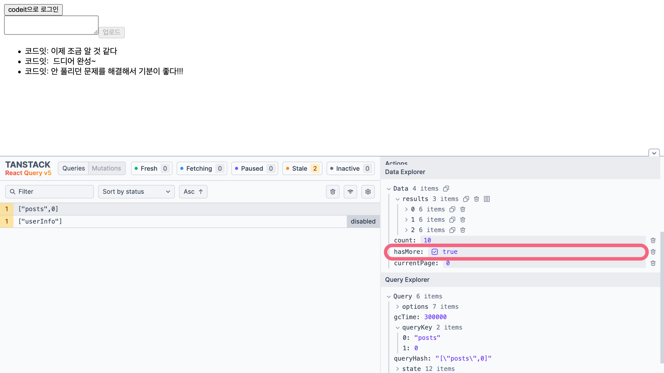Collapse the queryKey node
The height and width of the screenshot is (373, 664).
tap(397, 328)
